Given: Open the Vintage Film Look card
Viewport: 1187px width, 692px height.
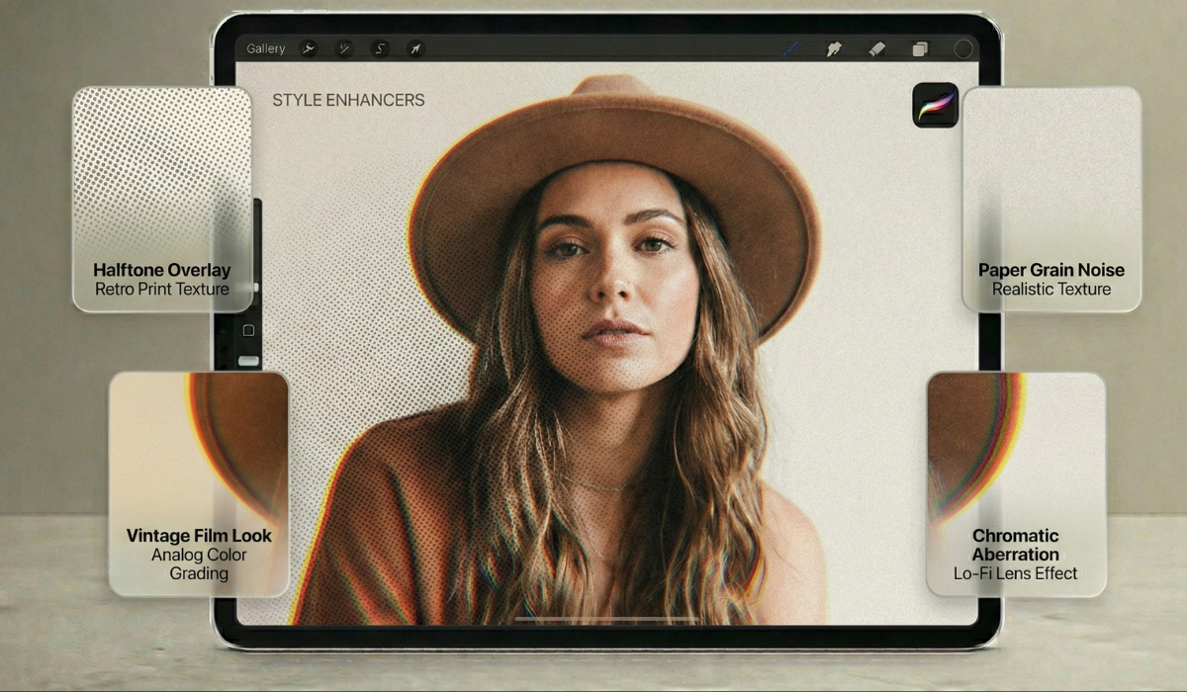Looking at the screenshot, I should pos(198,483).
